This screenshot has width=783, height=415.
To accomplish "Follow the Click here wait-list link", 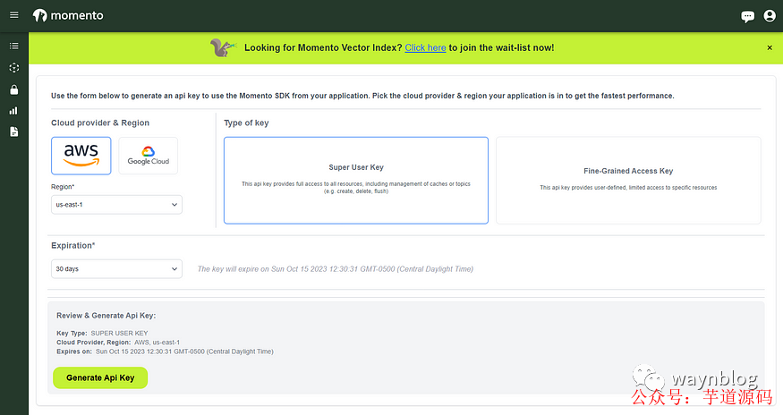I will point(425,48).
